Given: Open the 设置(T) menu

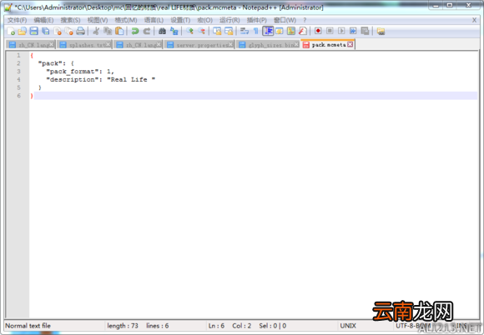Looking at the screenshot, I should coord(180,20).
